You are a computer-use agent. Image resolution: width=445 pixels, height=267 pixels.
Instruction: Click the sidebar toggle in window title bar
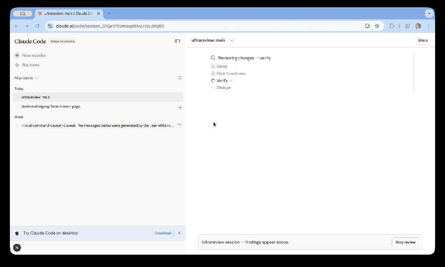point(23,13)
